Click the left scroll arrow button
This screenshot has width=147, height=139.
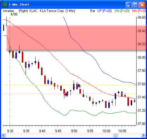(3, 135)
